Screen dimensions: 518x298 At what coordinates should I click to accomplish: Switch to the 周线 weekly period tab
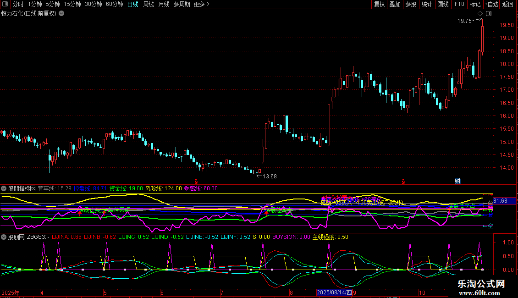tap(149, 4)
